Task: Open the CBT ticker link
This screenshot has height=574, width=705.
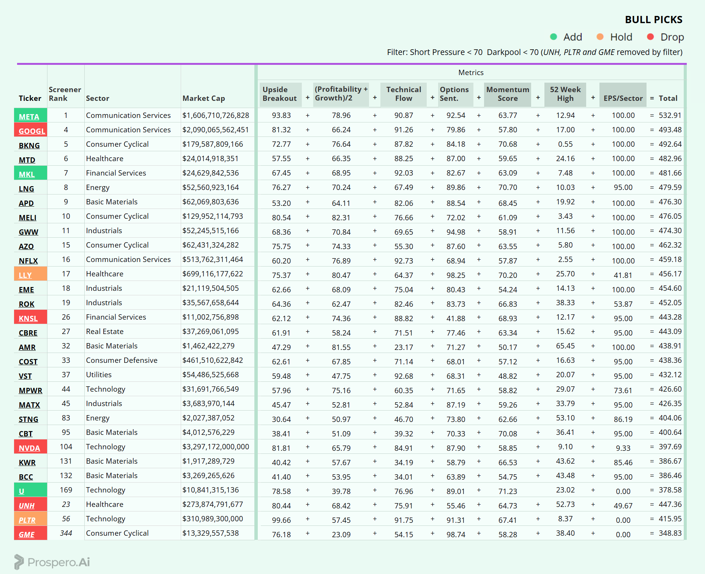Action: tap(26, 434)
